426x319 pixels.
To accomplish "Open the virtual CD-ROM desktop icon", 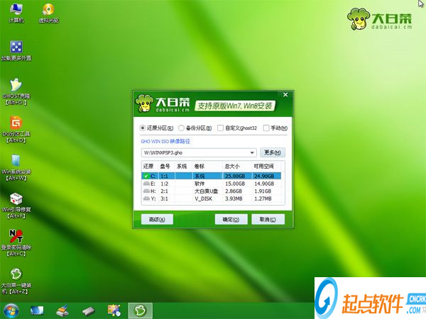I will pos(48,13).
